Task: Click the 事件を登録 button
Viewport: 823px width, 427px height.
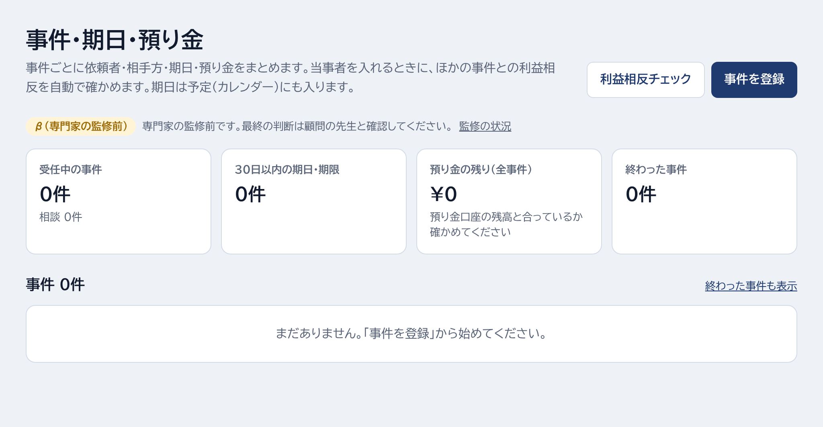Action: point(754,79)
